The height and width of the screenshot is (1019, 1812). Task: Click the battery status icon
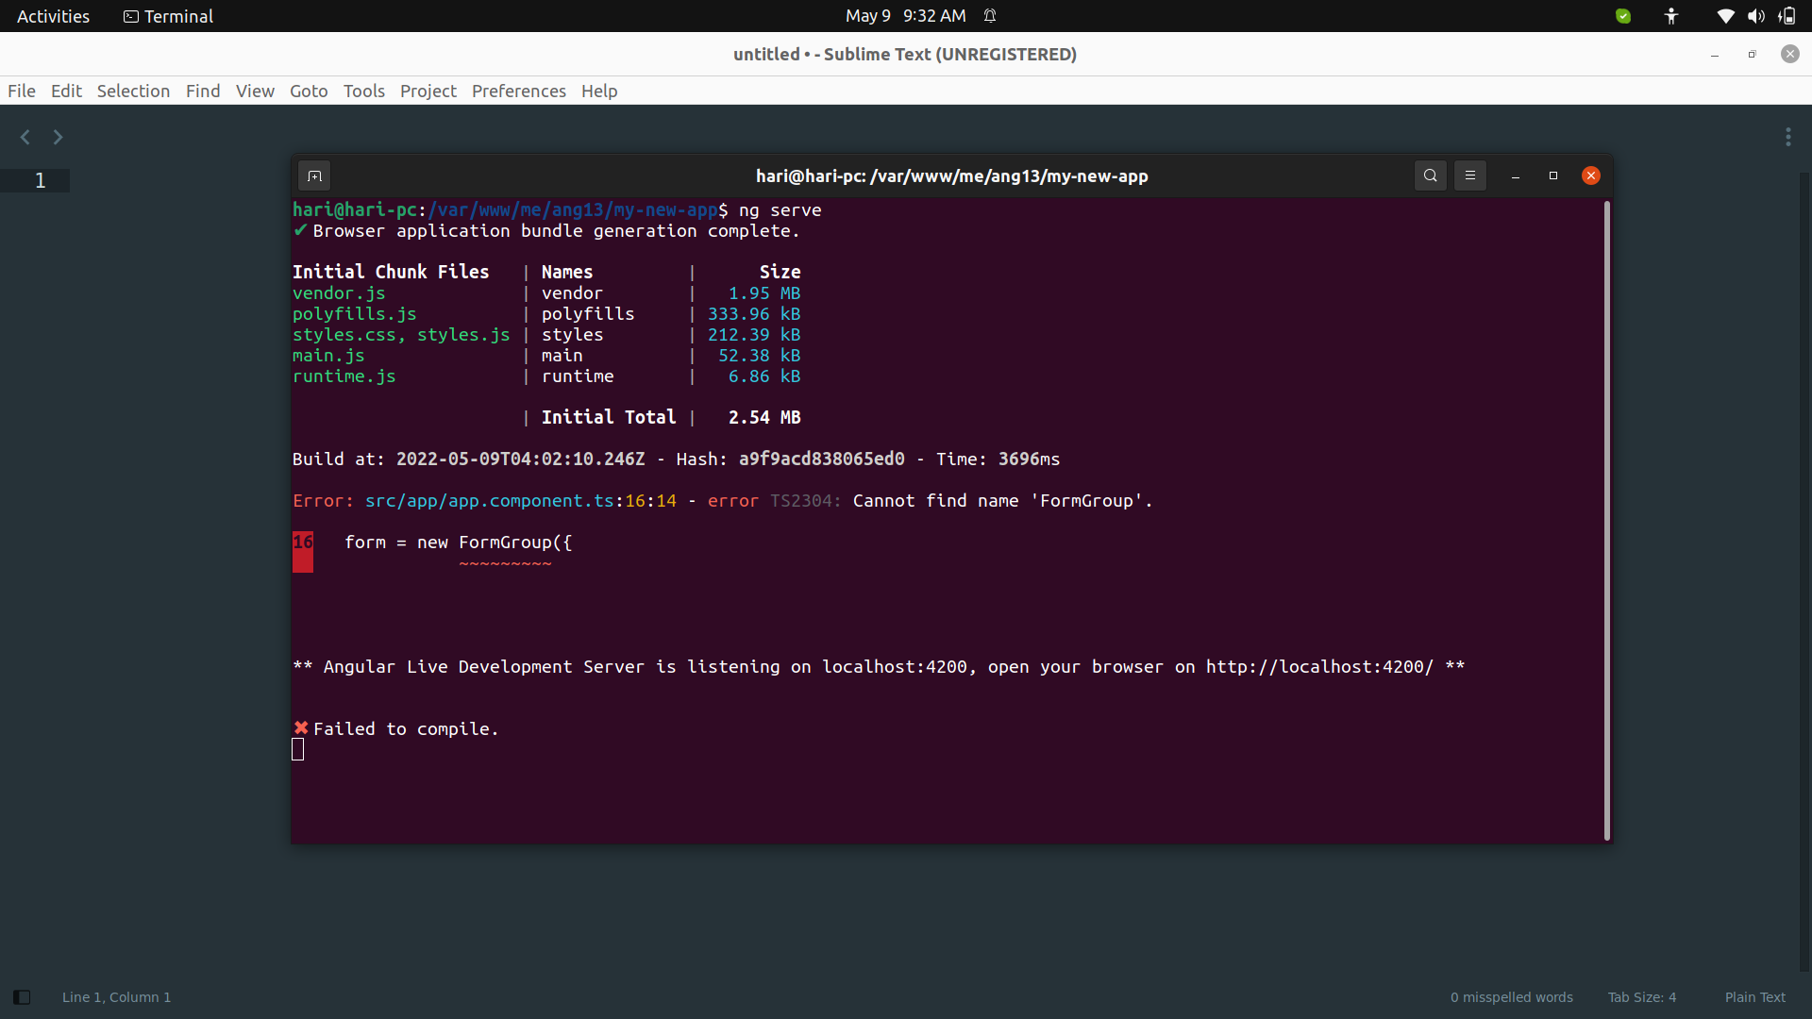pos(1787,16)
